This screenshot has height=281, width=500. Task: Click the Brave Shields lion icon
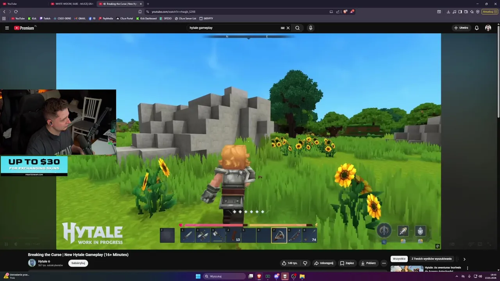tap(345, 12)
